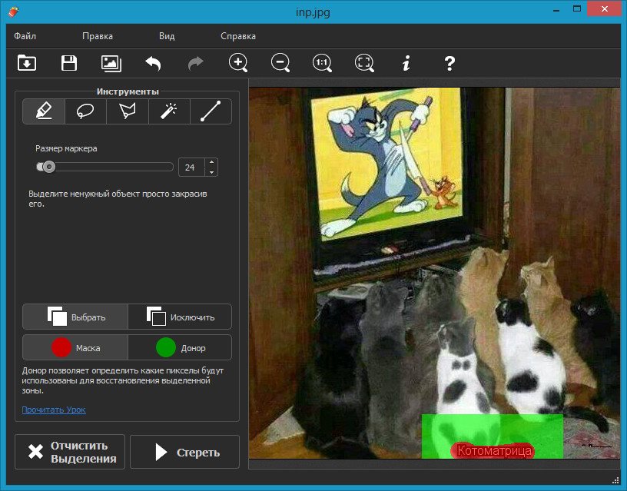Open the Прочитать Урок link
This screenshot has height=491, width=627.
(54, 410)
